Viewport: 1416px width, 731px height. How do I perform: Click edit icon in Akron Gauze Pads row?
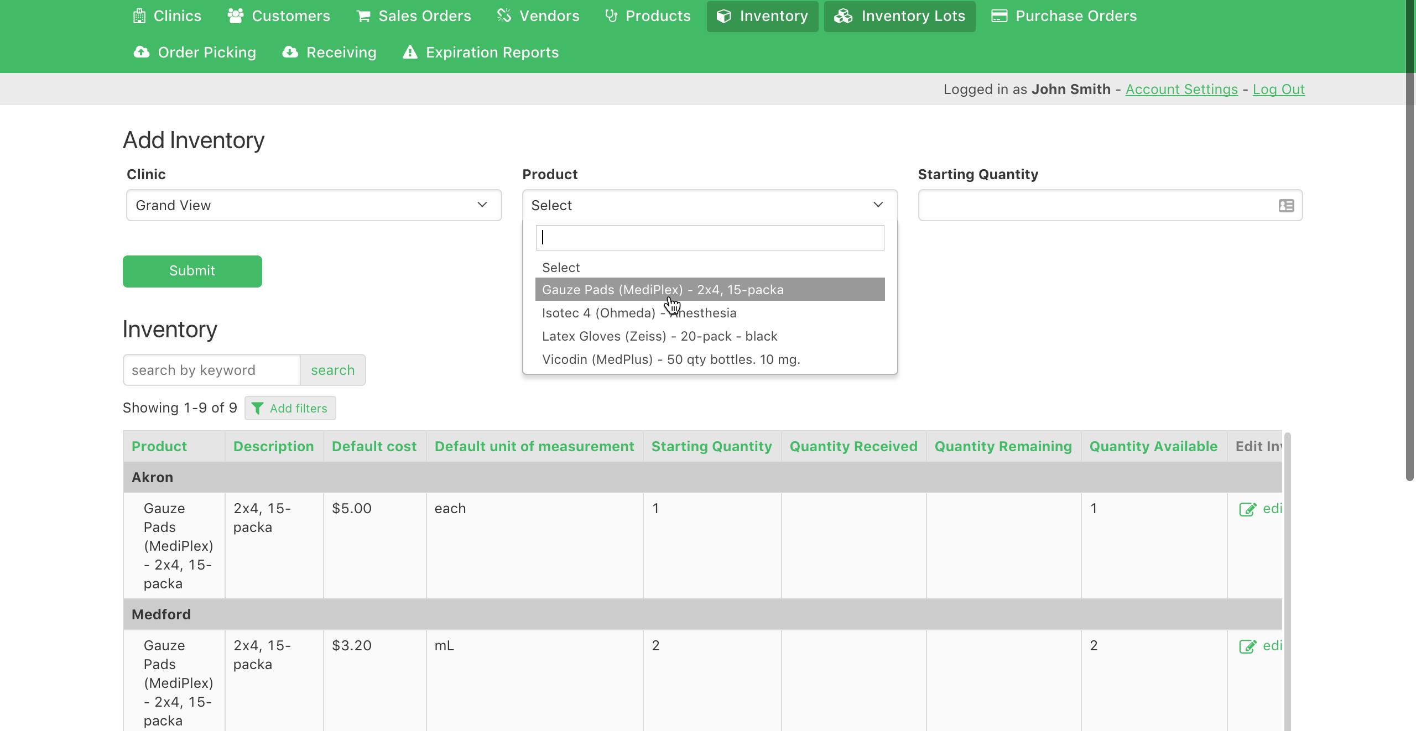[1247, 509]
